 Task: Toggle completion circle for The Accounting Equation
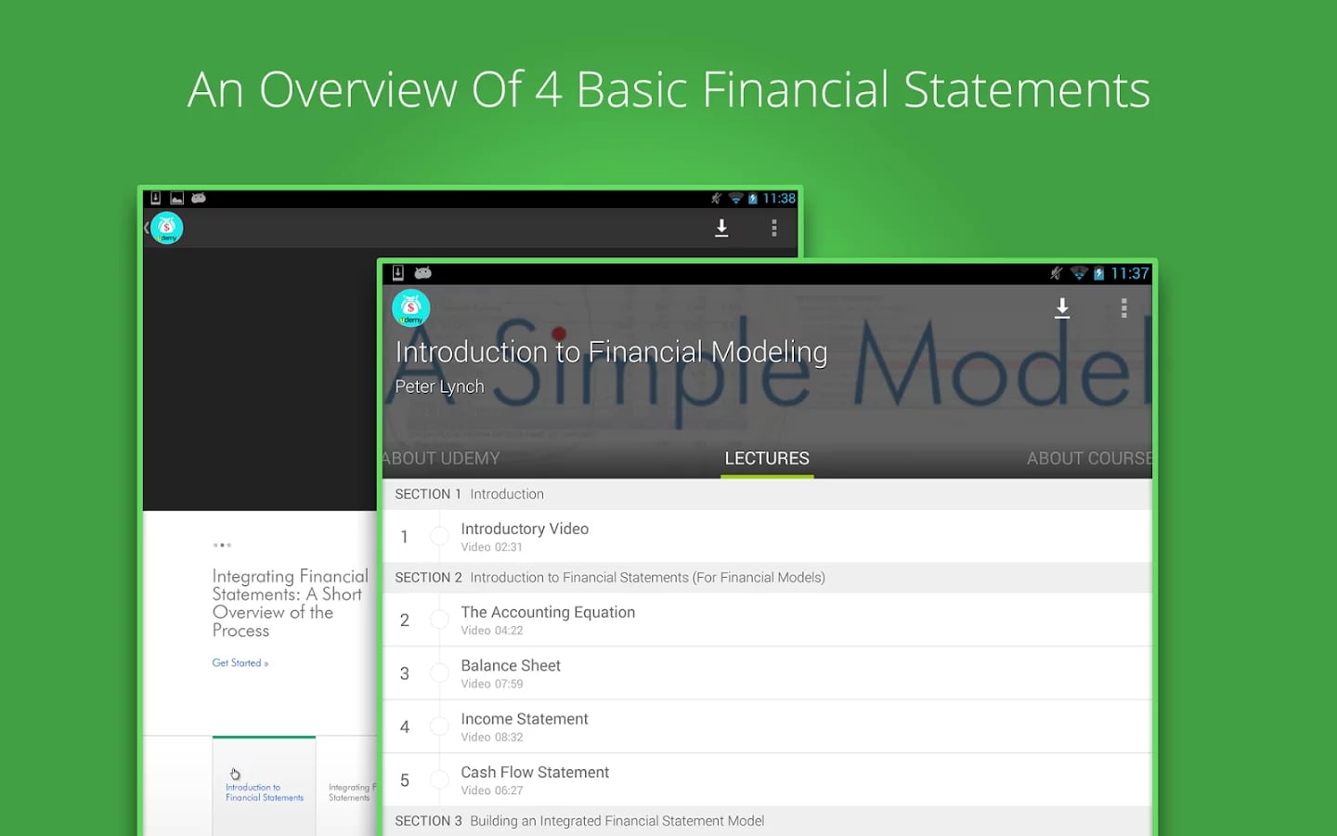coord(439,620)
